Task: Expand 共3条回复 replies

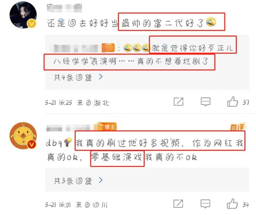Action: coord(73,181)
